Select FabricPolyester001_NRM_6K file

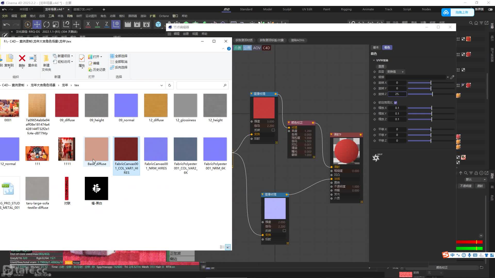pyautogui.click(x=215, y=154)
